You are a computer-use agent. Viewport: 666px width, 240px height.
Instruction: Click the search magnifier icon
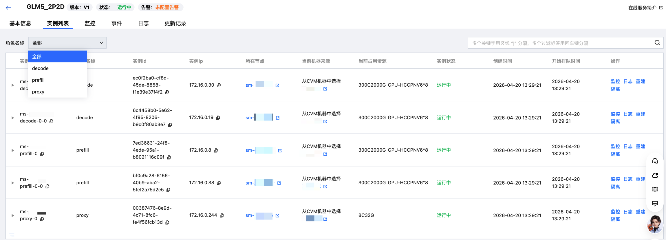point(657,43)
